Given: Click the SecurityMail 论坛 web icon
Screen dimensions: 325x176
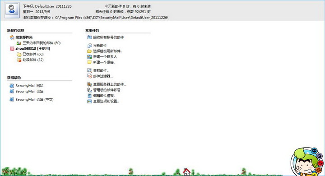Looking at the screenshot, I should (x=12, y=91).
